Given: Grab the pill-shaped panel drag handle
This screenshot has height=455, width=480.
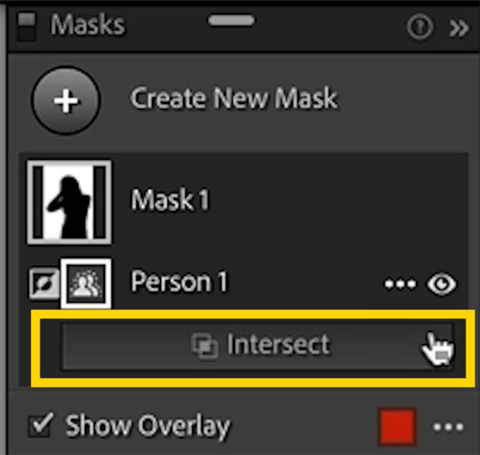Looking at the screenshot, I should (232, 20).
